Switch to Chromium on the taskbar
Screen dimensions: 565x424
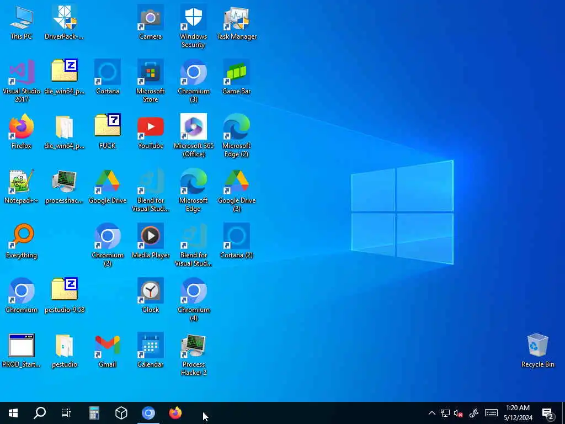148,413
